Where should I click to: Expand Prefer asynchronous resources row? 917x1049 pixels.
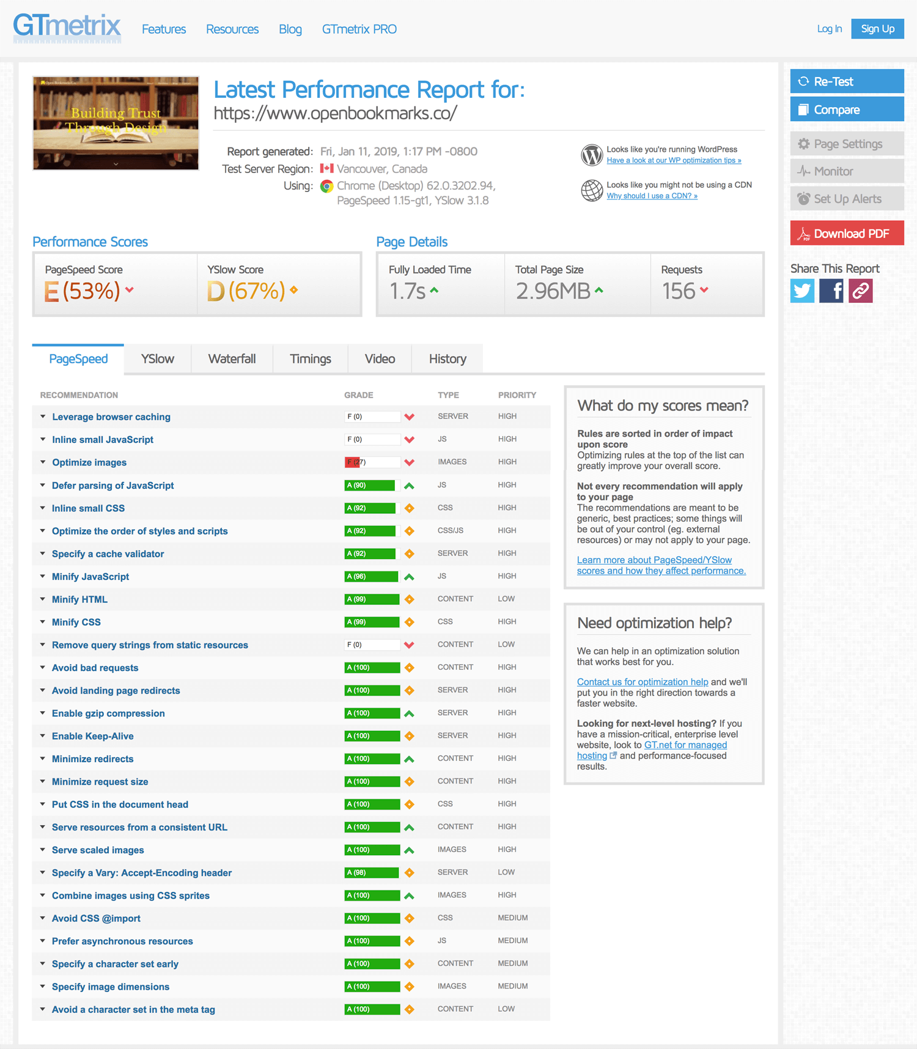pos(122,941)
